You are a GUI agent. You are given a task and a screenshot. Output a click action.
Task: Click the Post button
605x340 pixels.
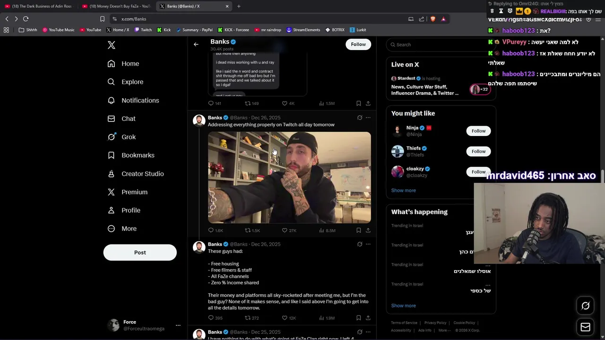[140, 252]
